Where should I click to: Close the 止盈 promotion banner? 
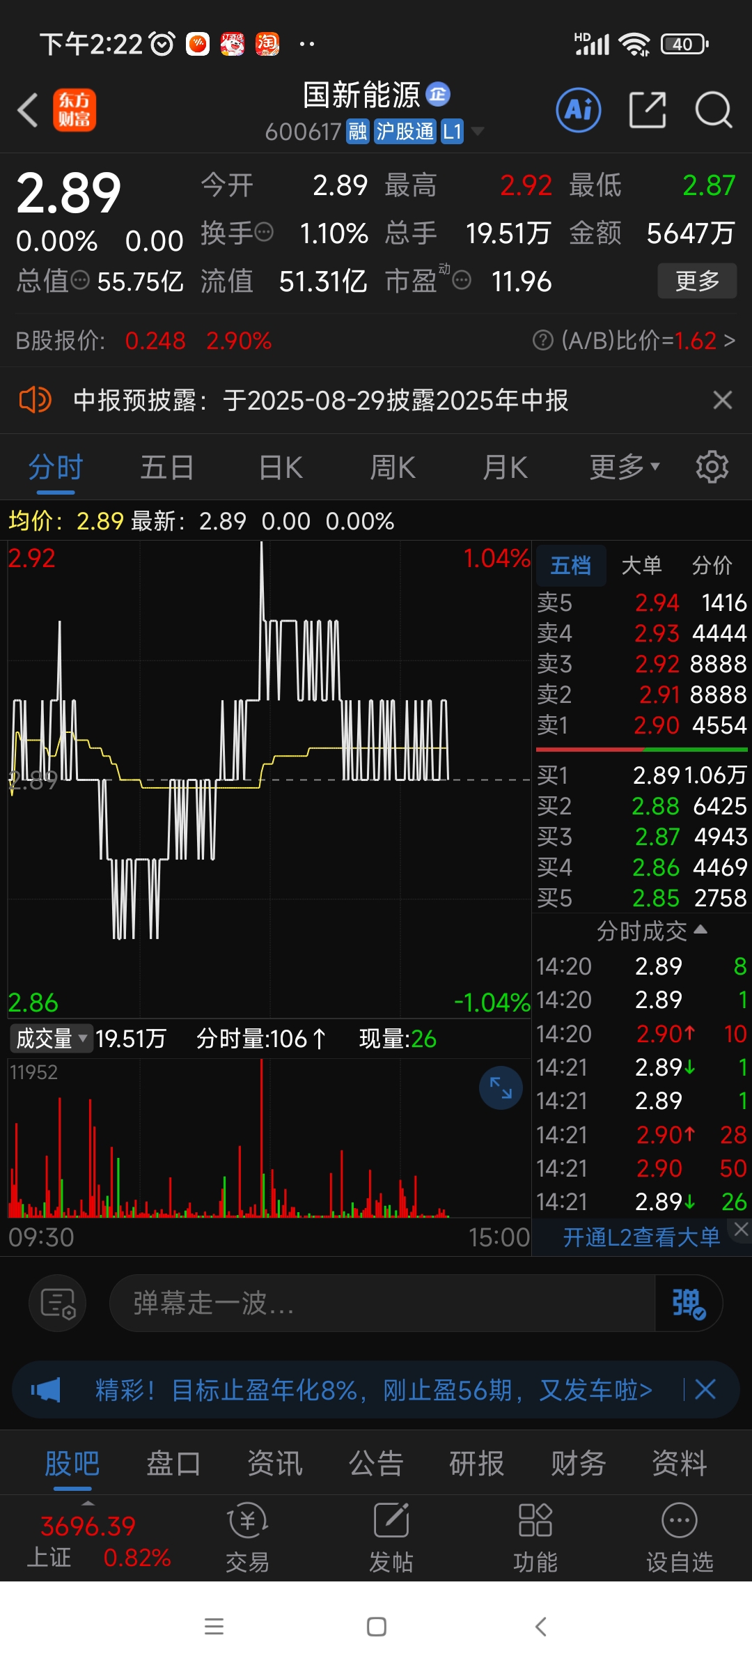(705, 1390)
